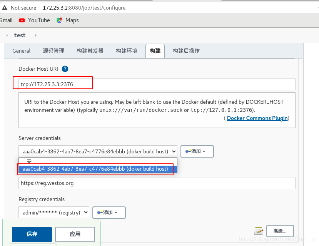This screenshot has height=246, width=319.
Task: Click the 应用 apply button
Action: (75, 234)
